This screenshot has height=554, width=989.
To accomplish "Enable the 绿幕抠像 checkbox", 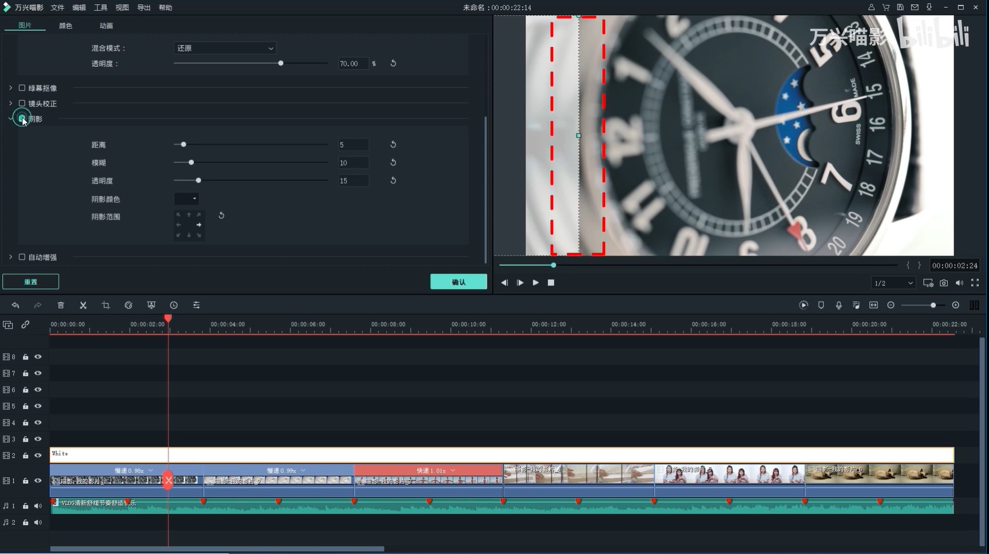I will click(x=22, y=88).
